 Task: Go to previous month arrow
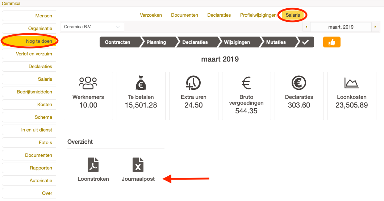[x=306, y=27]
